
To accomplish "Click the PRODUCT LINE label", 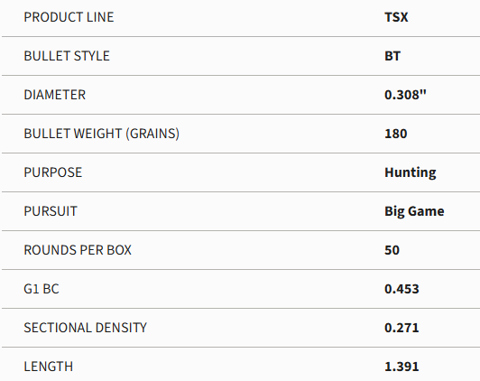I will [69, 17].
